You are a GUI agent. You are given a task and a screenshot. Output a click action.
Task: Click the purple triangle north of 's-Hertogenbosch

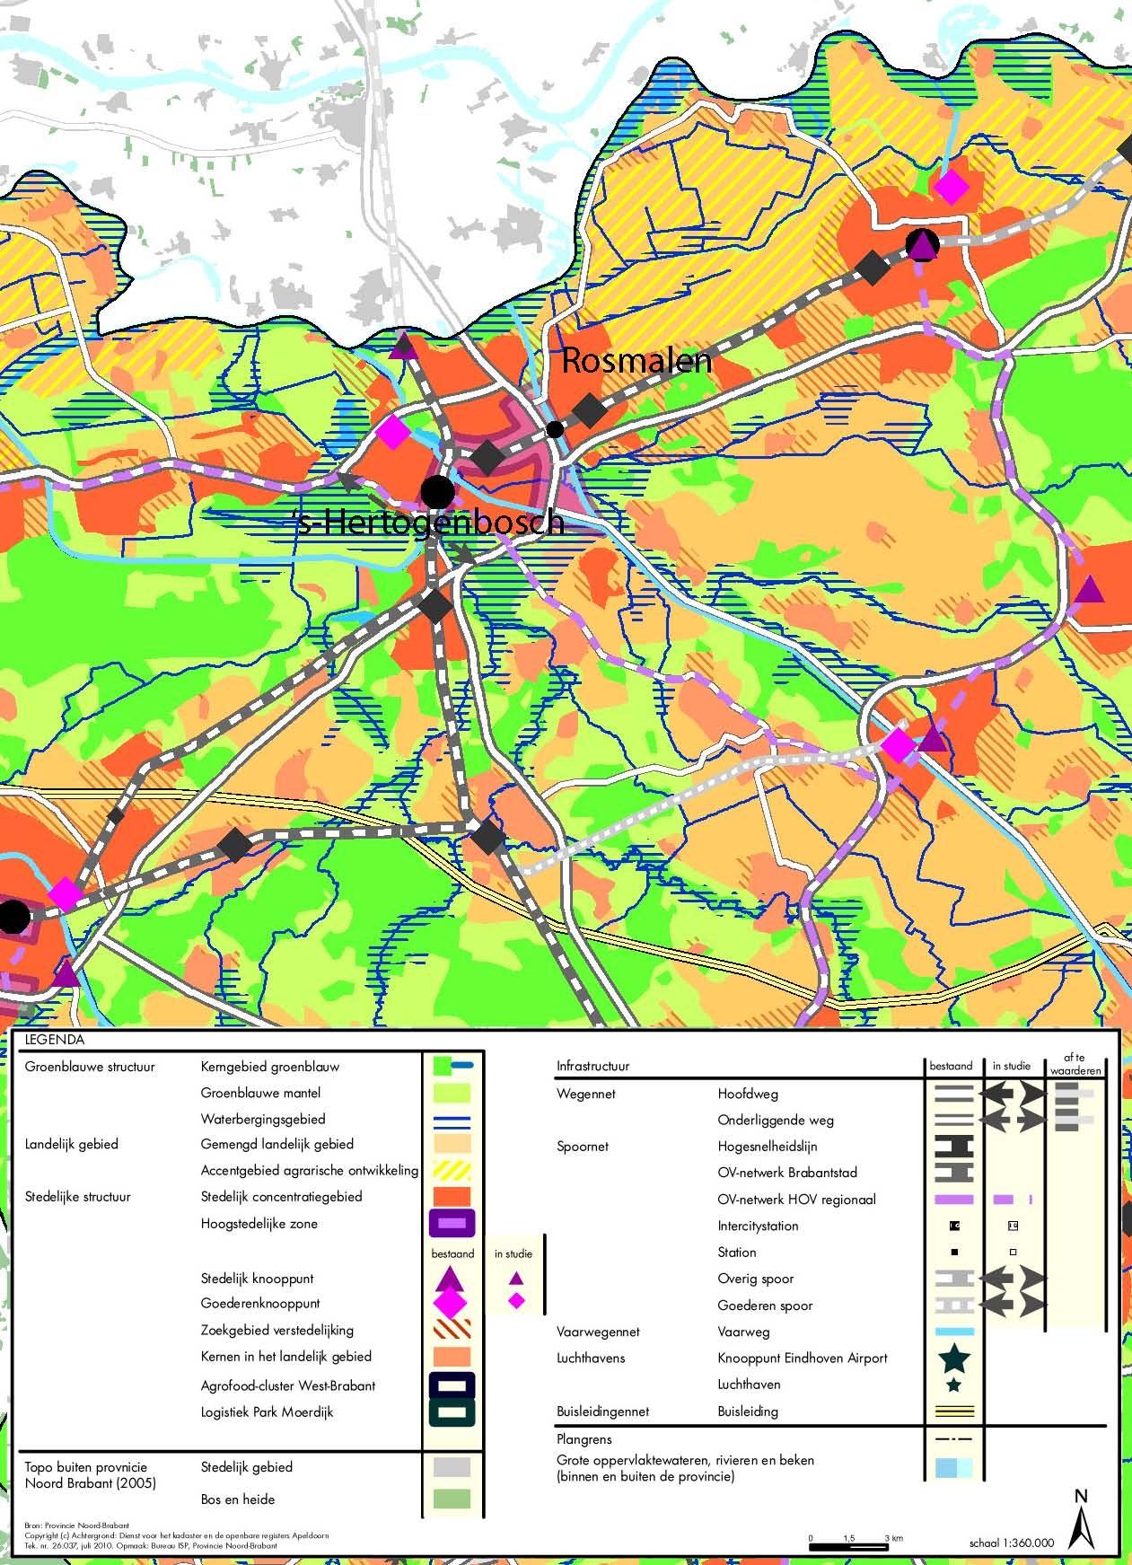[403, 345]
